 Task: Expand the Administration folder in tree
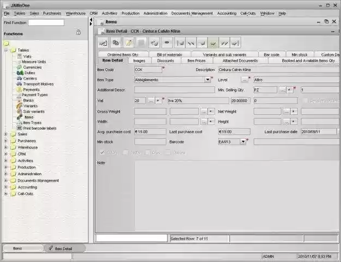(x=6, y=174)
